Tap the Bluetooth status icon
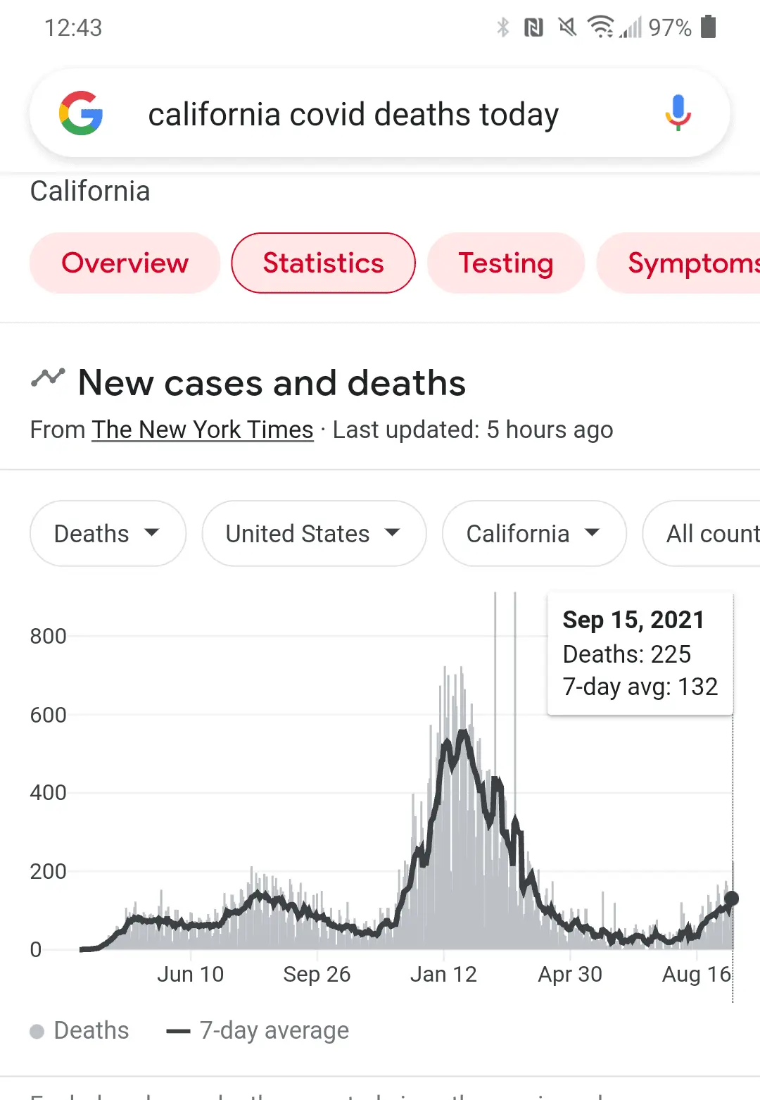 (502, 27)
